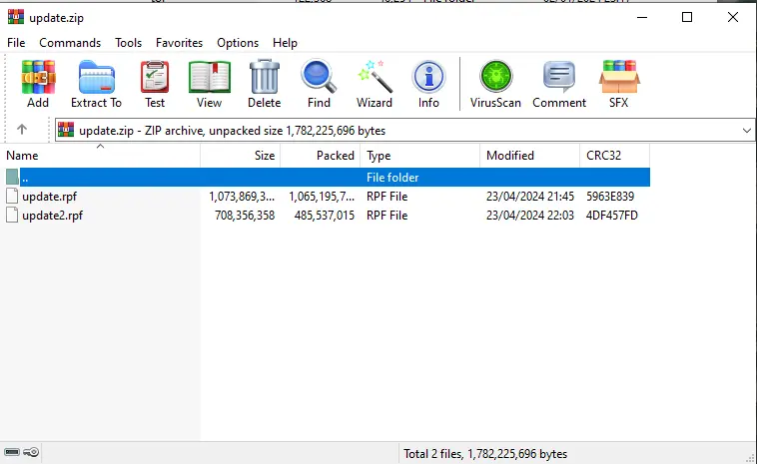Sort by the Name column header
The height and width of the screenshot is (464, 757).
100,156
